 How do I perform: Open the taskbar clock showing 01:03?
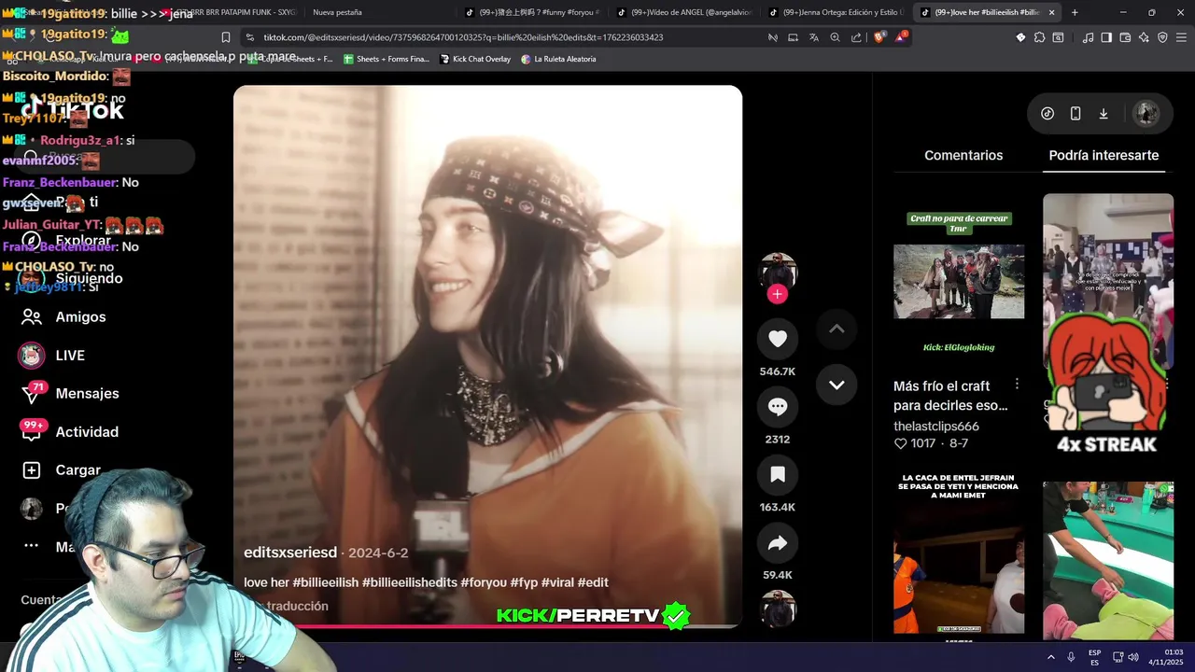tap(1166, 657)
